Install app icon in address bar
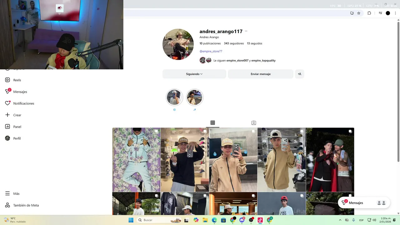This screenshot has width=400, height=225. 352,13
